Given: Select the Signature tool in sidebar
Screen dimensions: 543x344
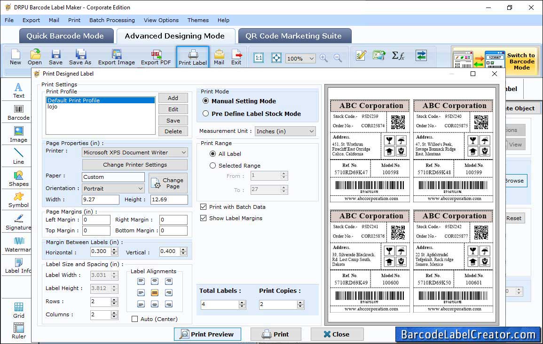Looking at the screenshot, I should pyautogui.click(x=18, y=222).
